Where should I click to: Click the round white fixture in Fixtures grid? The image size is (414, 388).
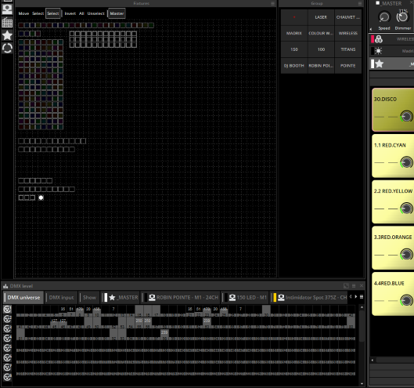click(41, 198)
